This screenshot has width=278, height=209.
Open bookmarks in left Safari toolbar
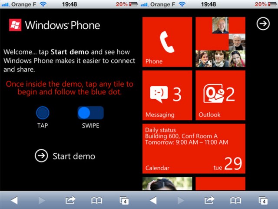(96, 201)
